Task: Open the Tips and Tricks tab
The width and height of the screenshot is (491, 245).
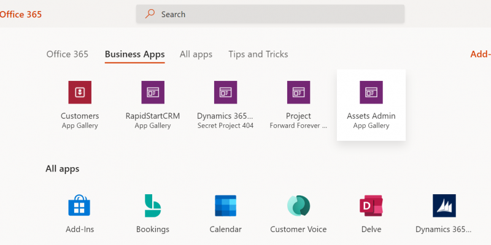Action: 258,55
